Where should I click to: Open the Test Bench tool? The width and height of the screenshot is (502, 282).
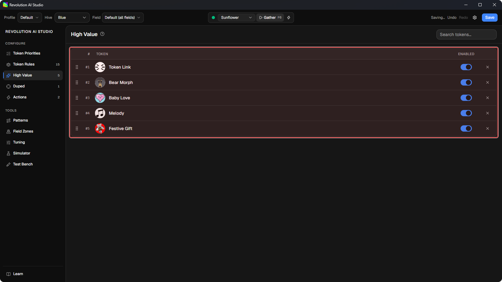click(x=33, y=164)
